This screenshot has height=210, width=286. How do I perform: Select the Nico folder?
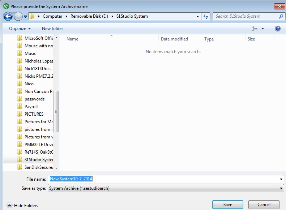click(x=29, y=83)
